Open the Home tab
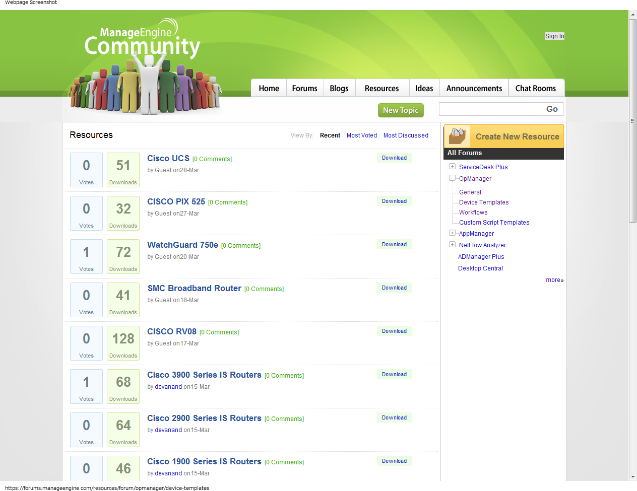 [x=269, y=88]
